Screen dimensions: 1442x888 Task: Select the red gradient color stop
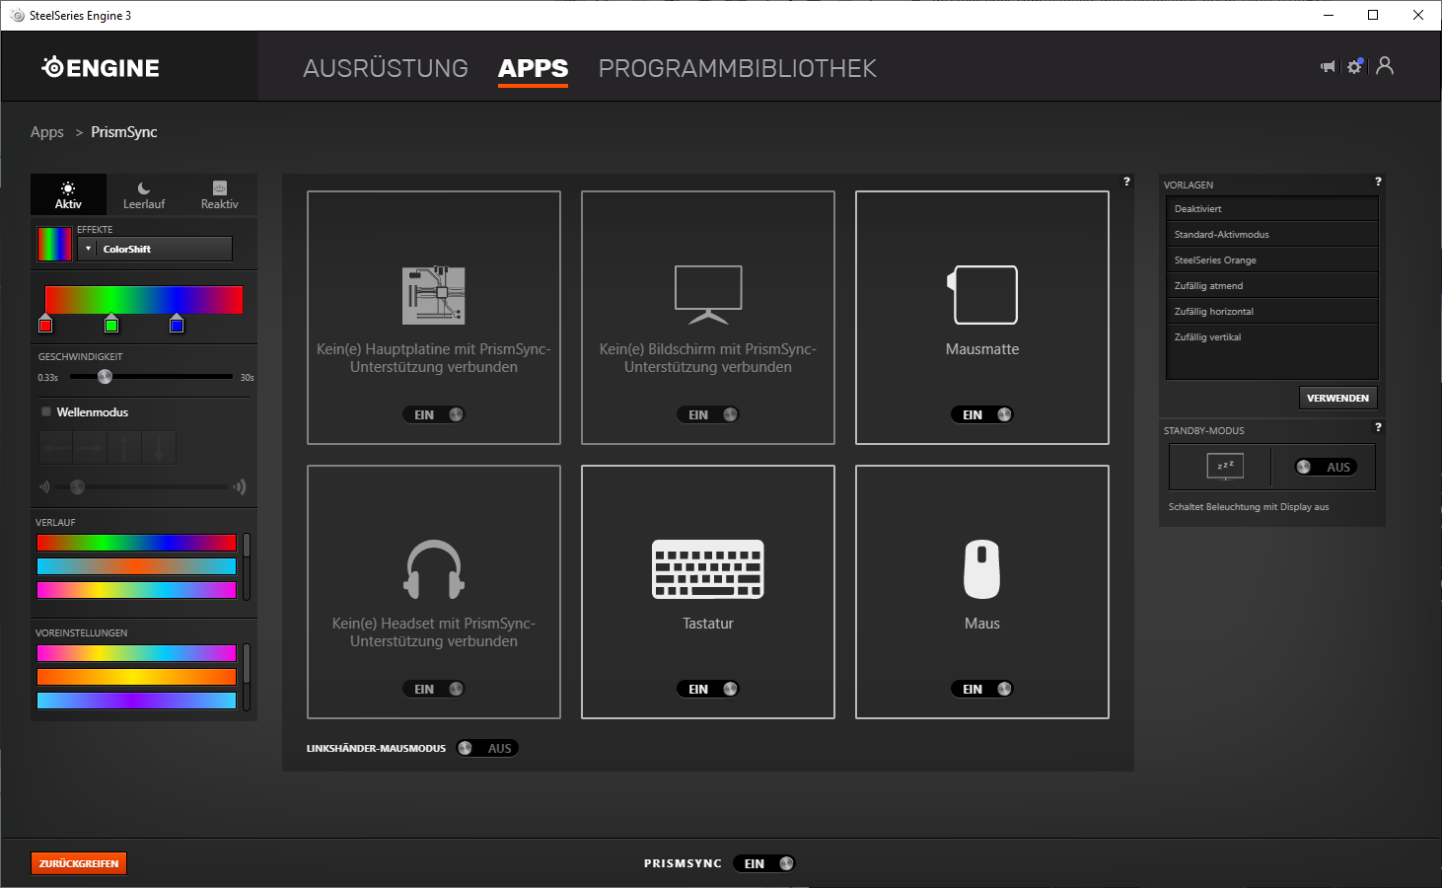45,324
